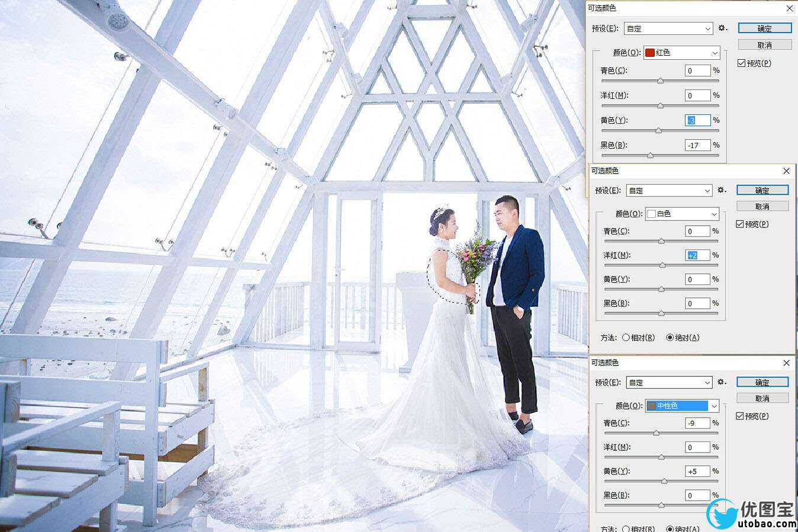Disable 预览 in the 中性色 dialog

(x=740, y=416)
